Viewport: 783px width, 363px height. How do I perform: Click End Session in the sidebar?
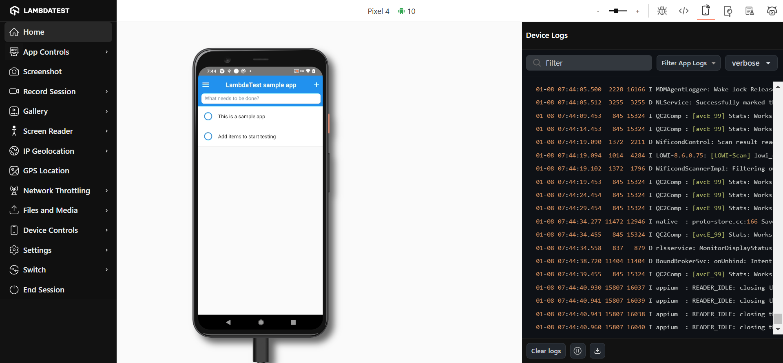pos(58,290)
